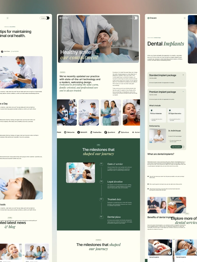197x262 pixels.
Task: Click the Quotient brand logo
Action: pos(109,132)
